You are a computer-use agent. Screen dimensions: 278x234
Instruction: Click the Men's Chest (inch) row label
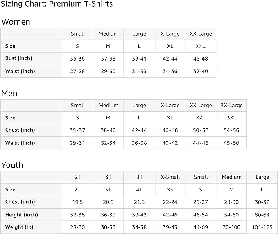pyautogui.click(x=20, y=130)
